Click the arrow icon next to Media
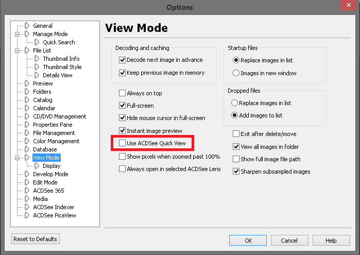 coord(28,199)
